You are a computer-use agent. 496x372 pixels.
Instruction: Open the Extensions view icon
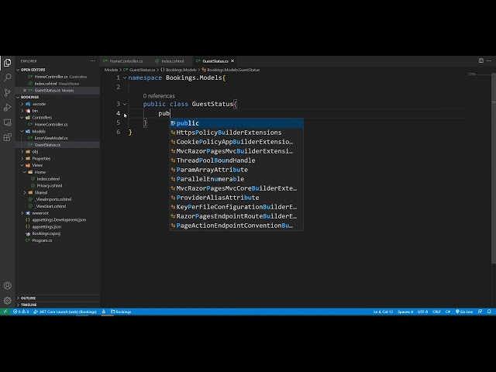(x=7, y=137)
